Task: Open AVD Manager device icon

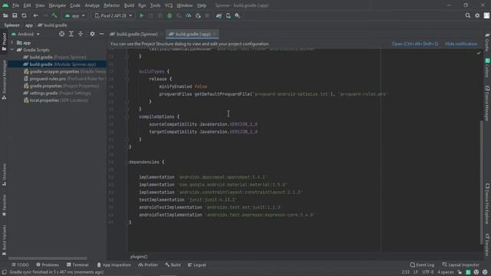Action: 229,15
